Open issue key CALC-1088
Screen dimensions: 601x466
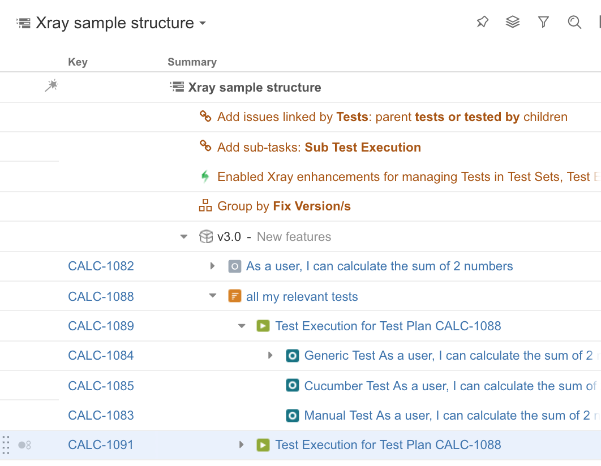[x=101, y=296]
